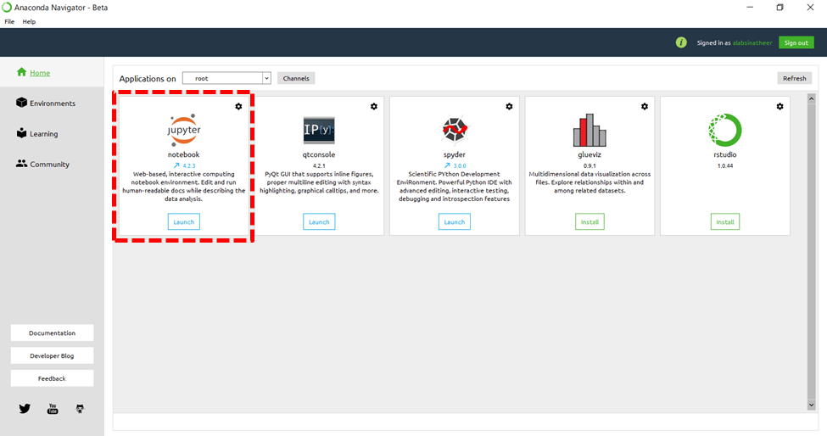Open settings gear on the rstudio card
The width and height of the screenshot is (827, 436).
pyautogui.click(x=780, y=107)
